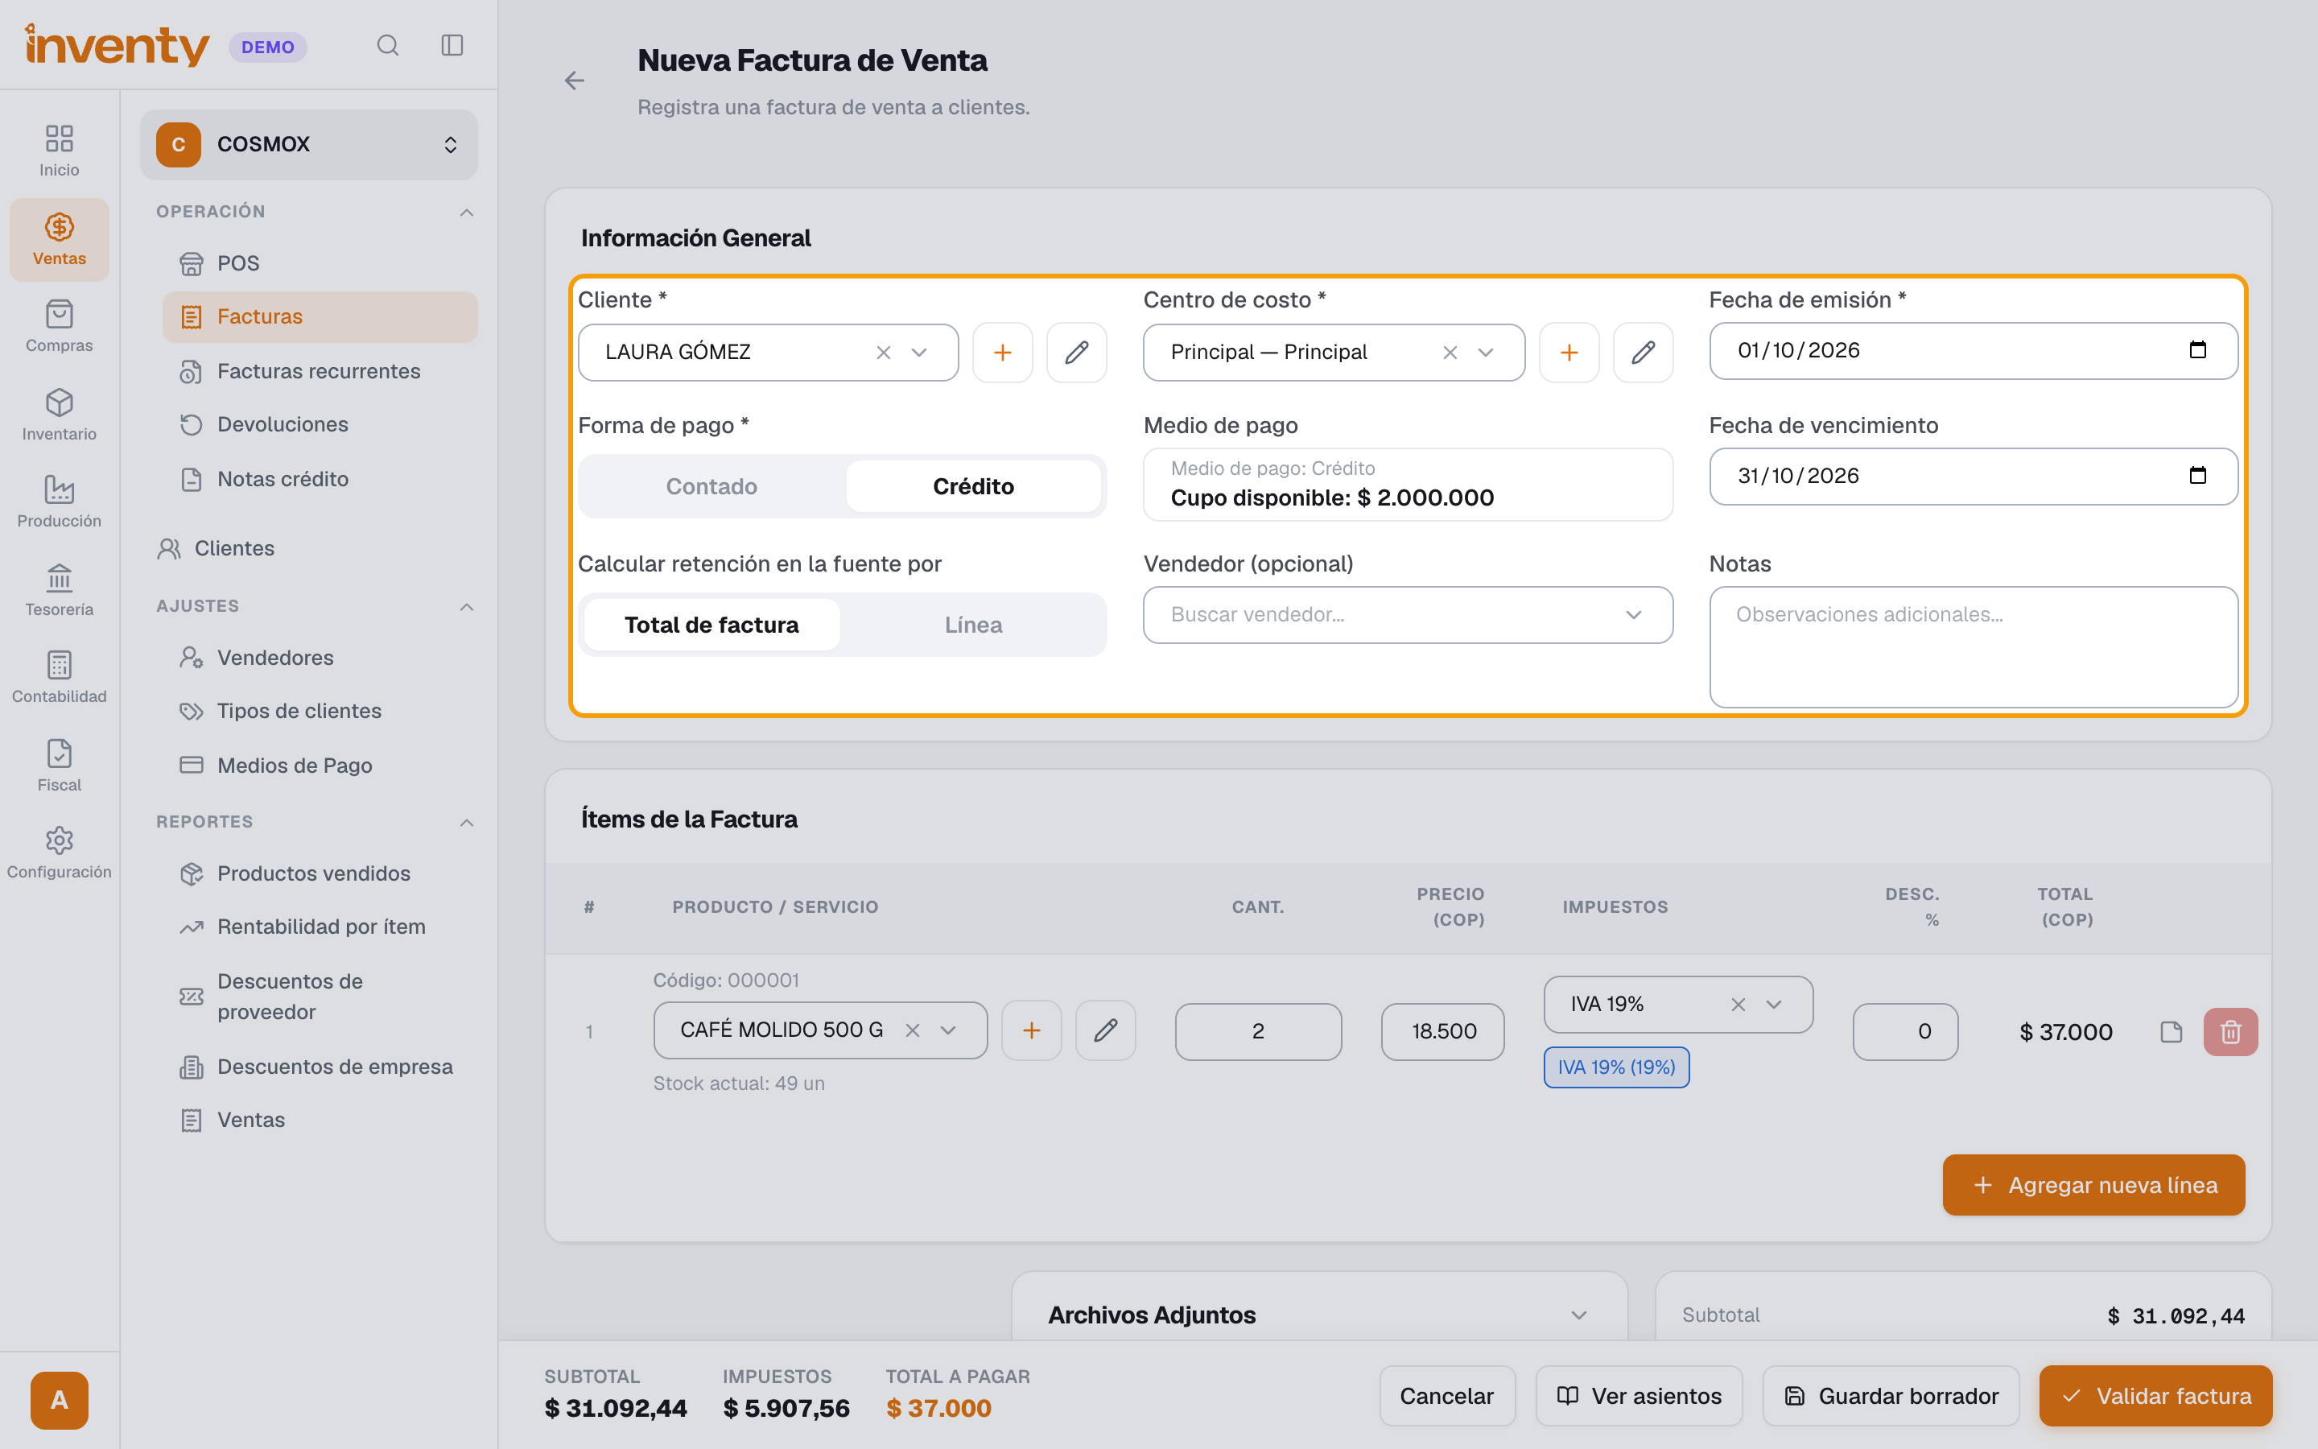
Task: Click Guardar borrador button
Action: pos(1891,1397)
